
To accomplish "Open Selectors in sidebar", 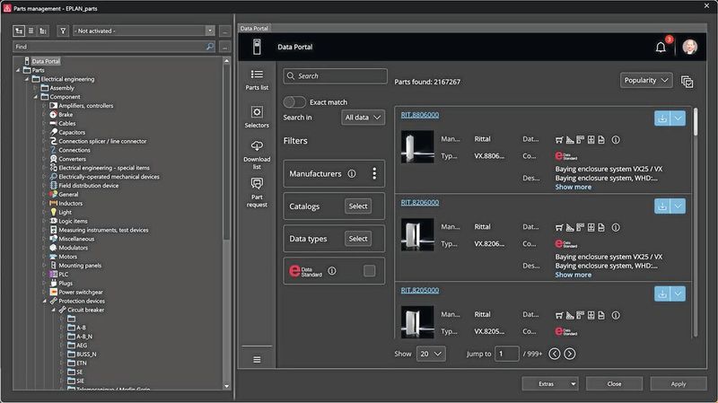I will 257,118.
